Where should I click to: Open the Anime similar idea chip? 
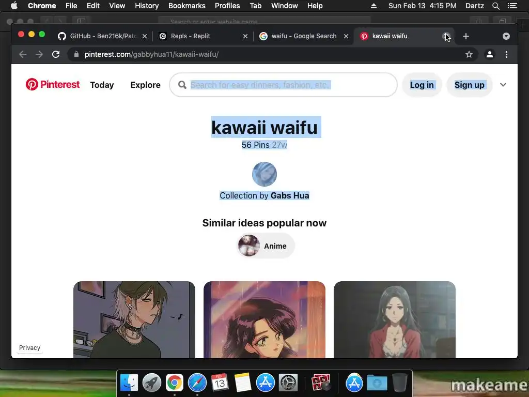pyautogui.click(x=266, y=246)
